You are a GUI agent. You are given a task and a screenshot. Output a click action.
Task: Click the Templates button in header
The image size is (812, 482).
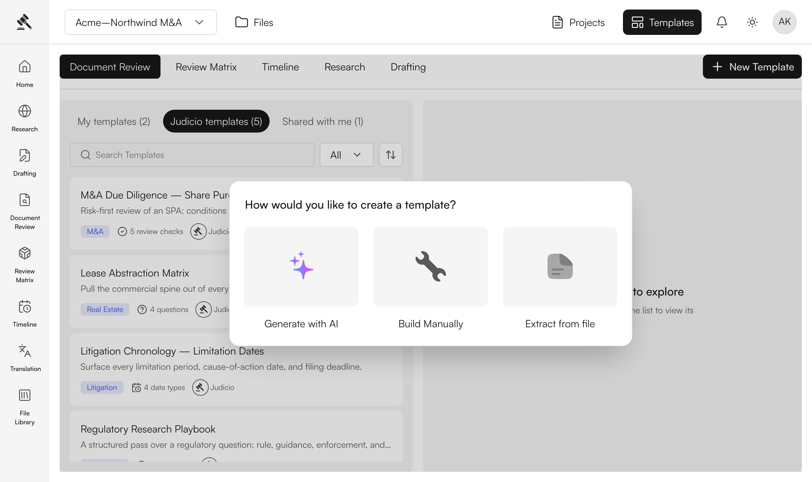point(662,22)
